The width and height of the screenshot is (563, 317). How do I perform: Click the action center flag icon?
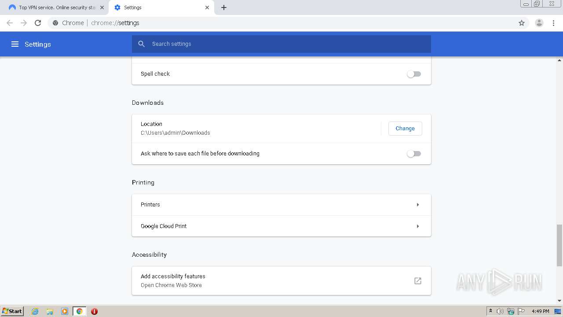(521, 311)
